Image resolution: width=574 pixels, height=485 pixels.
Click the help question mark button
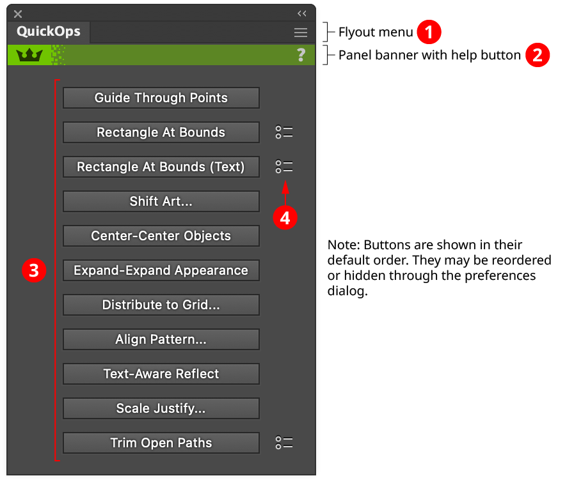(301, 55)
